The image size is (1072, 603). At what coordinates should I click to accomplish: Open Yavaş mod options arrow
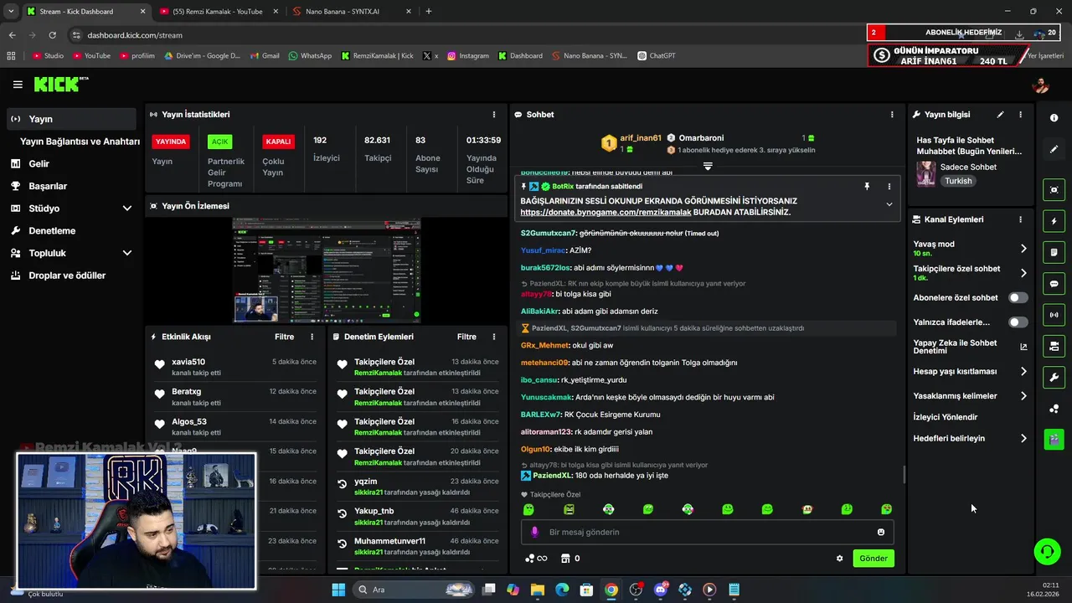click(1023, 249)
